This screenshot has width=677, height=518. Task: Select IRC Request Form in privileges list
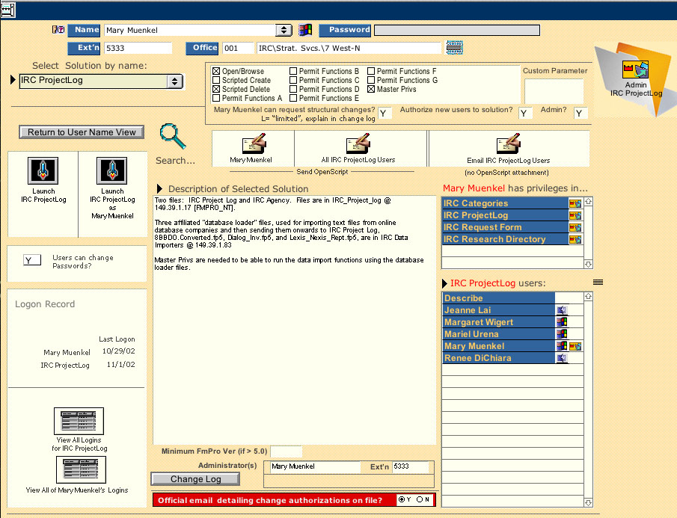pos(483,227)
